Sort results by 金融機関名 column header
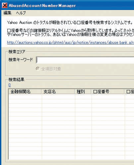The width and height of the screenshot is (134, 165). tap(25, 92)
